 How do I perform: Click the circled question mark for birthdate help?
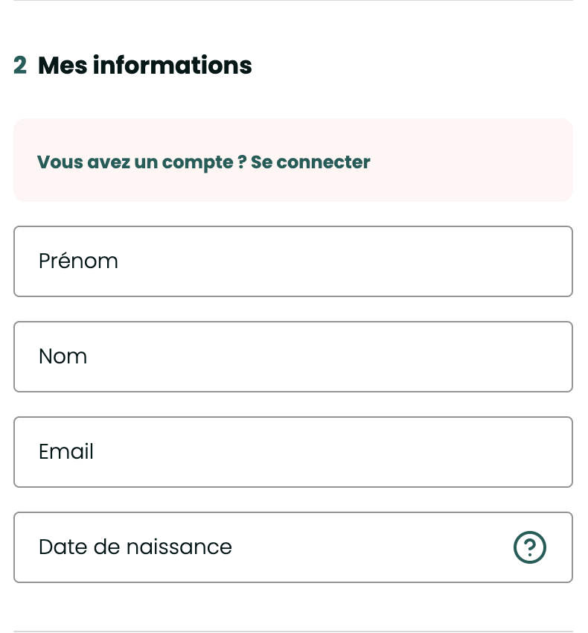click(x=530, y=547)
